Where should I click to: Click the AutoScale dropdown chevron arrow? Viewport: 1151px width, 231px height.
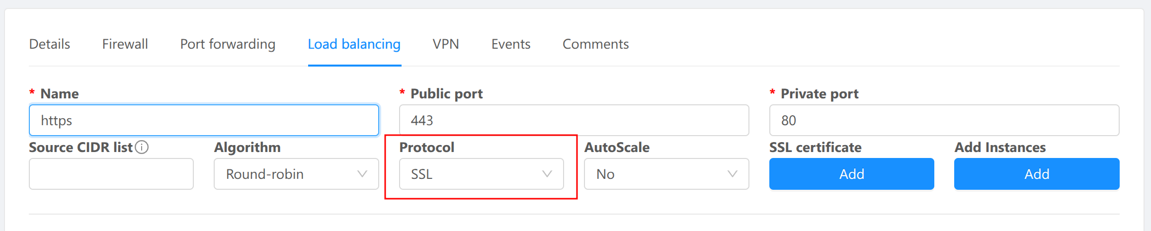(733, 174)
